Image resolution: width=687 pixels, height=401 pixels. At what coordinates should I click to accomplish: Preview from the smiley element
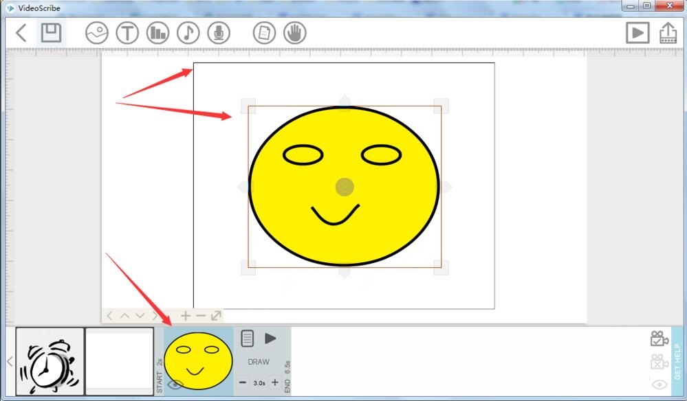pyautogui.click(x=270, y=339)
